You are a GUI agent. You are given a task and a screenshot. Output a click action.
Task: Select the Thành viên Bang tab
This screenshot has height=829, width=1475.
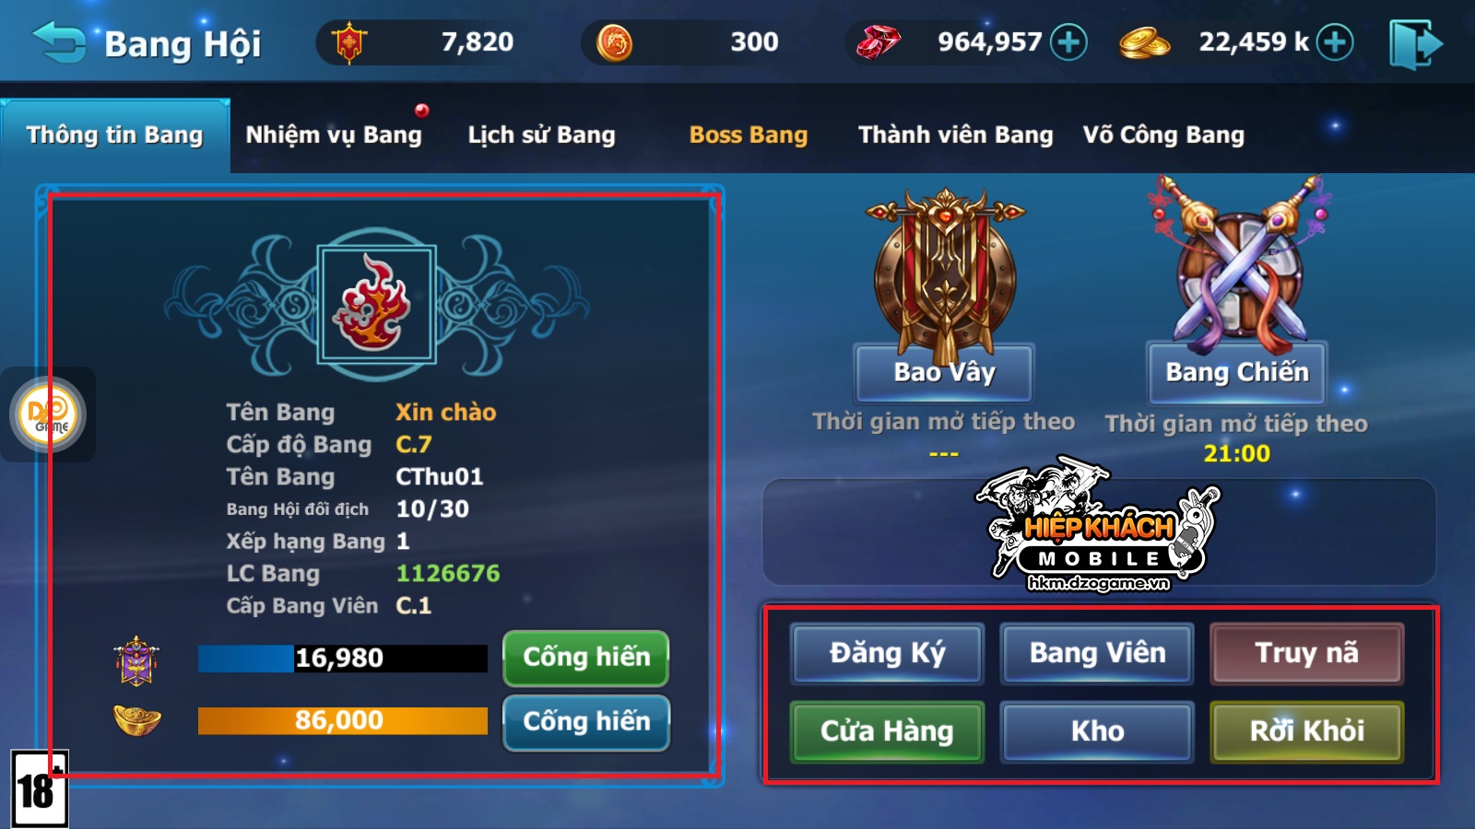coord(955,134)
